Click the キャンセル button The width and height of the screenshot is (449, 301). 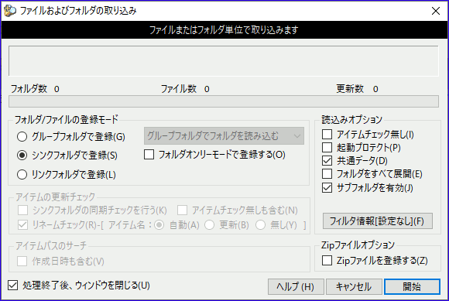coord(354,287)
